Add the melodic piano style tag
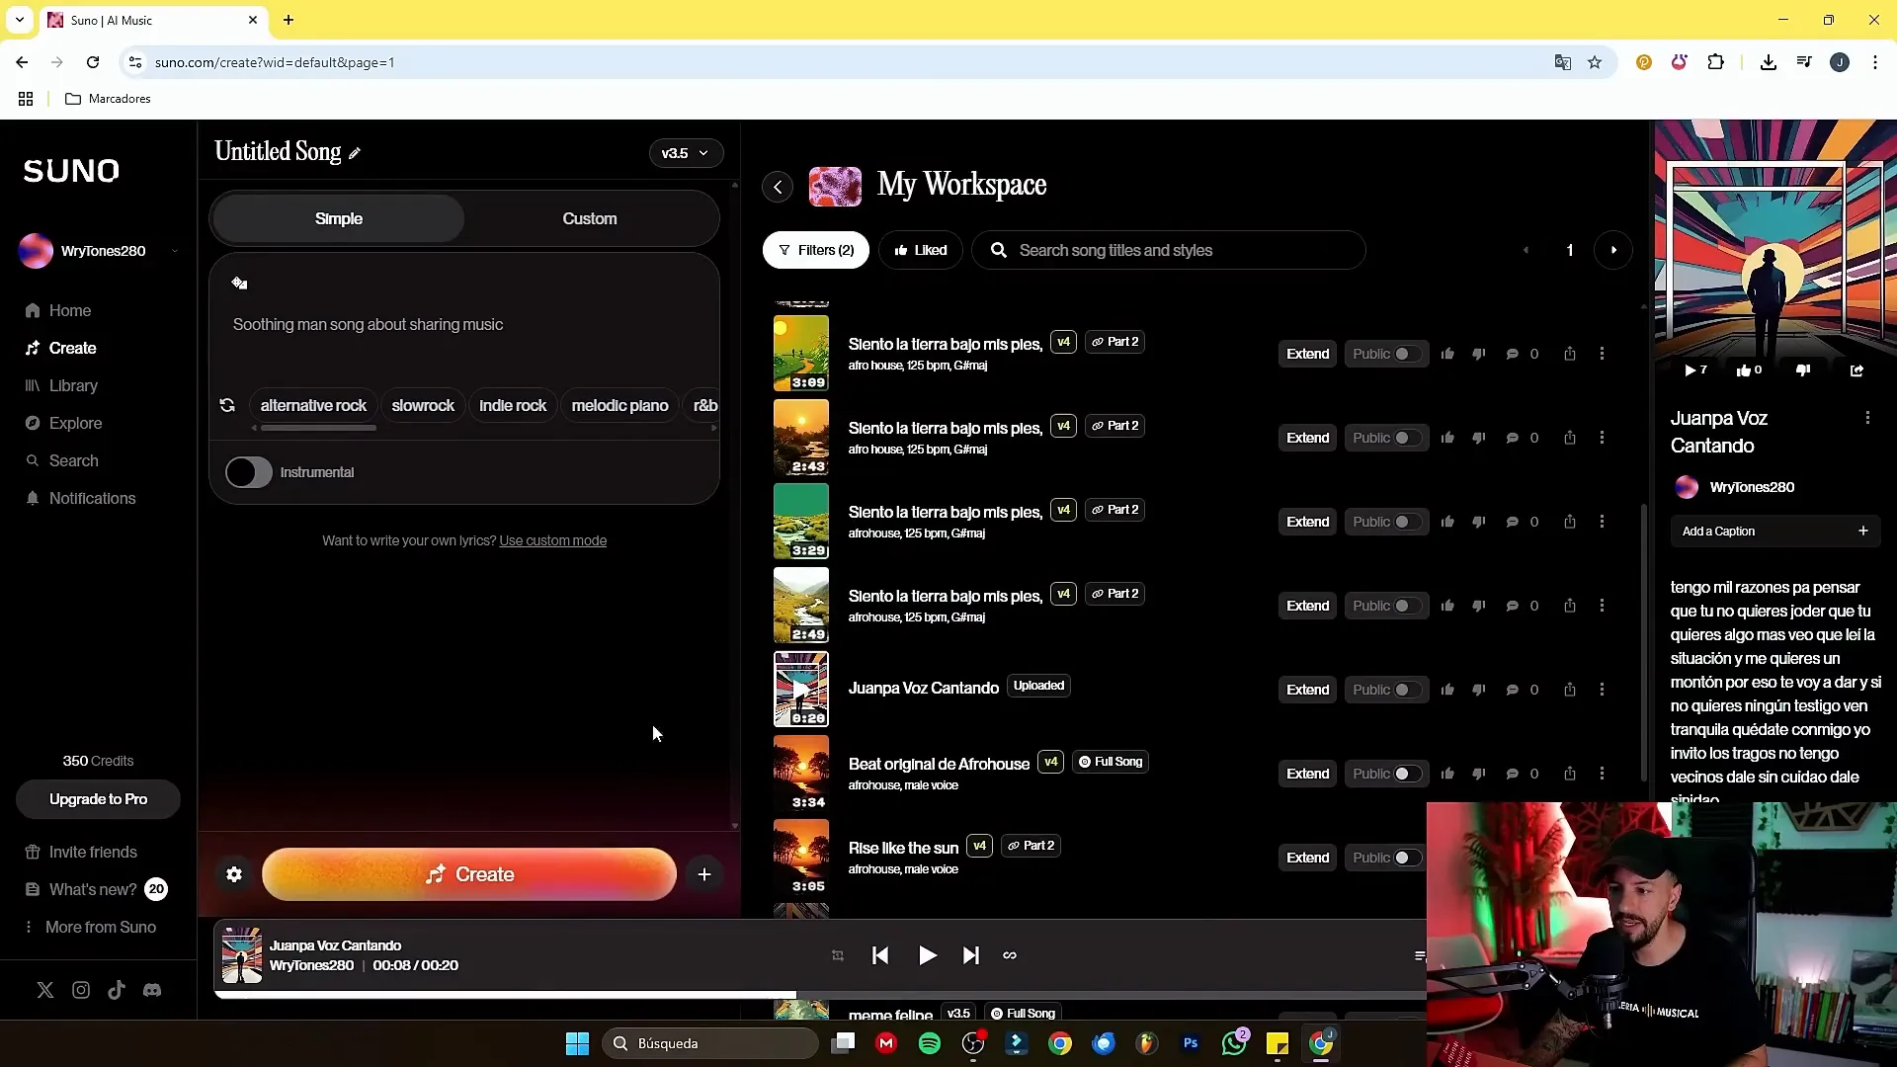The width and height of the screenshot is (1897, 1067). click(619, 405)
